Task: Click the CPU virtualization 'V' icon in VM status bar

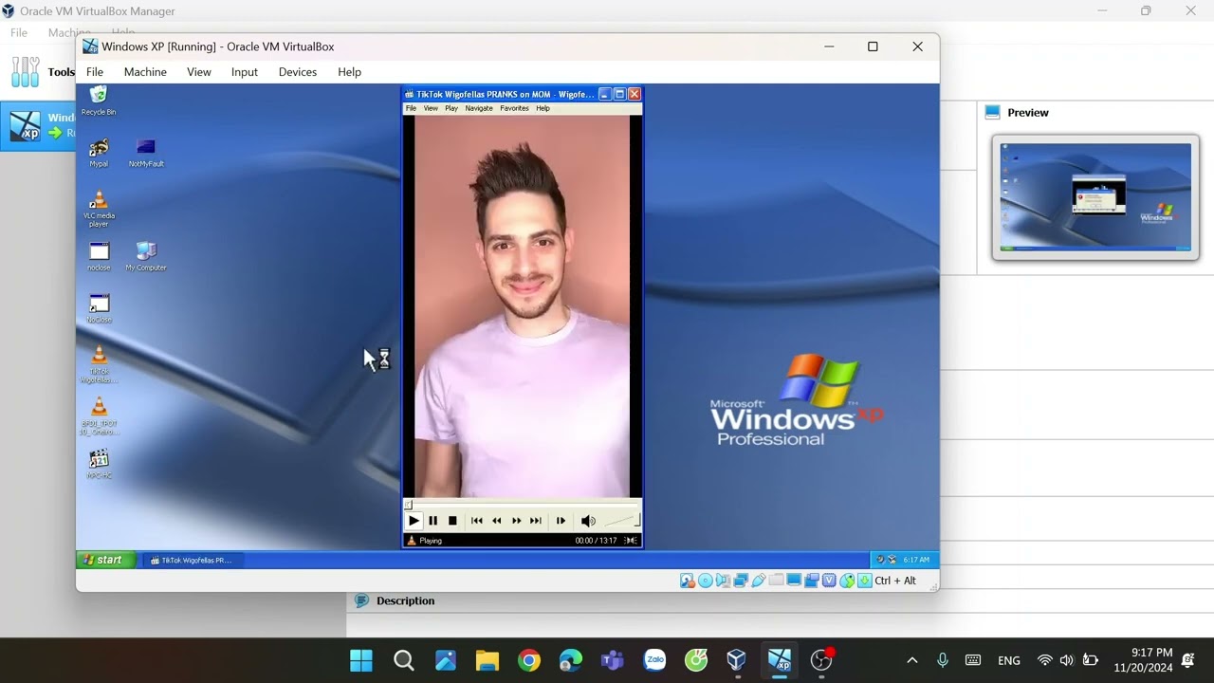Action: pos(829,581)
